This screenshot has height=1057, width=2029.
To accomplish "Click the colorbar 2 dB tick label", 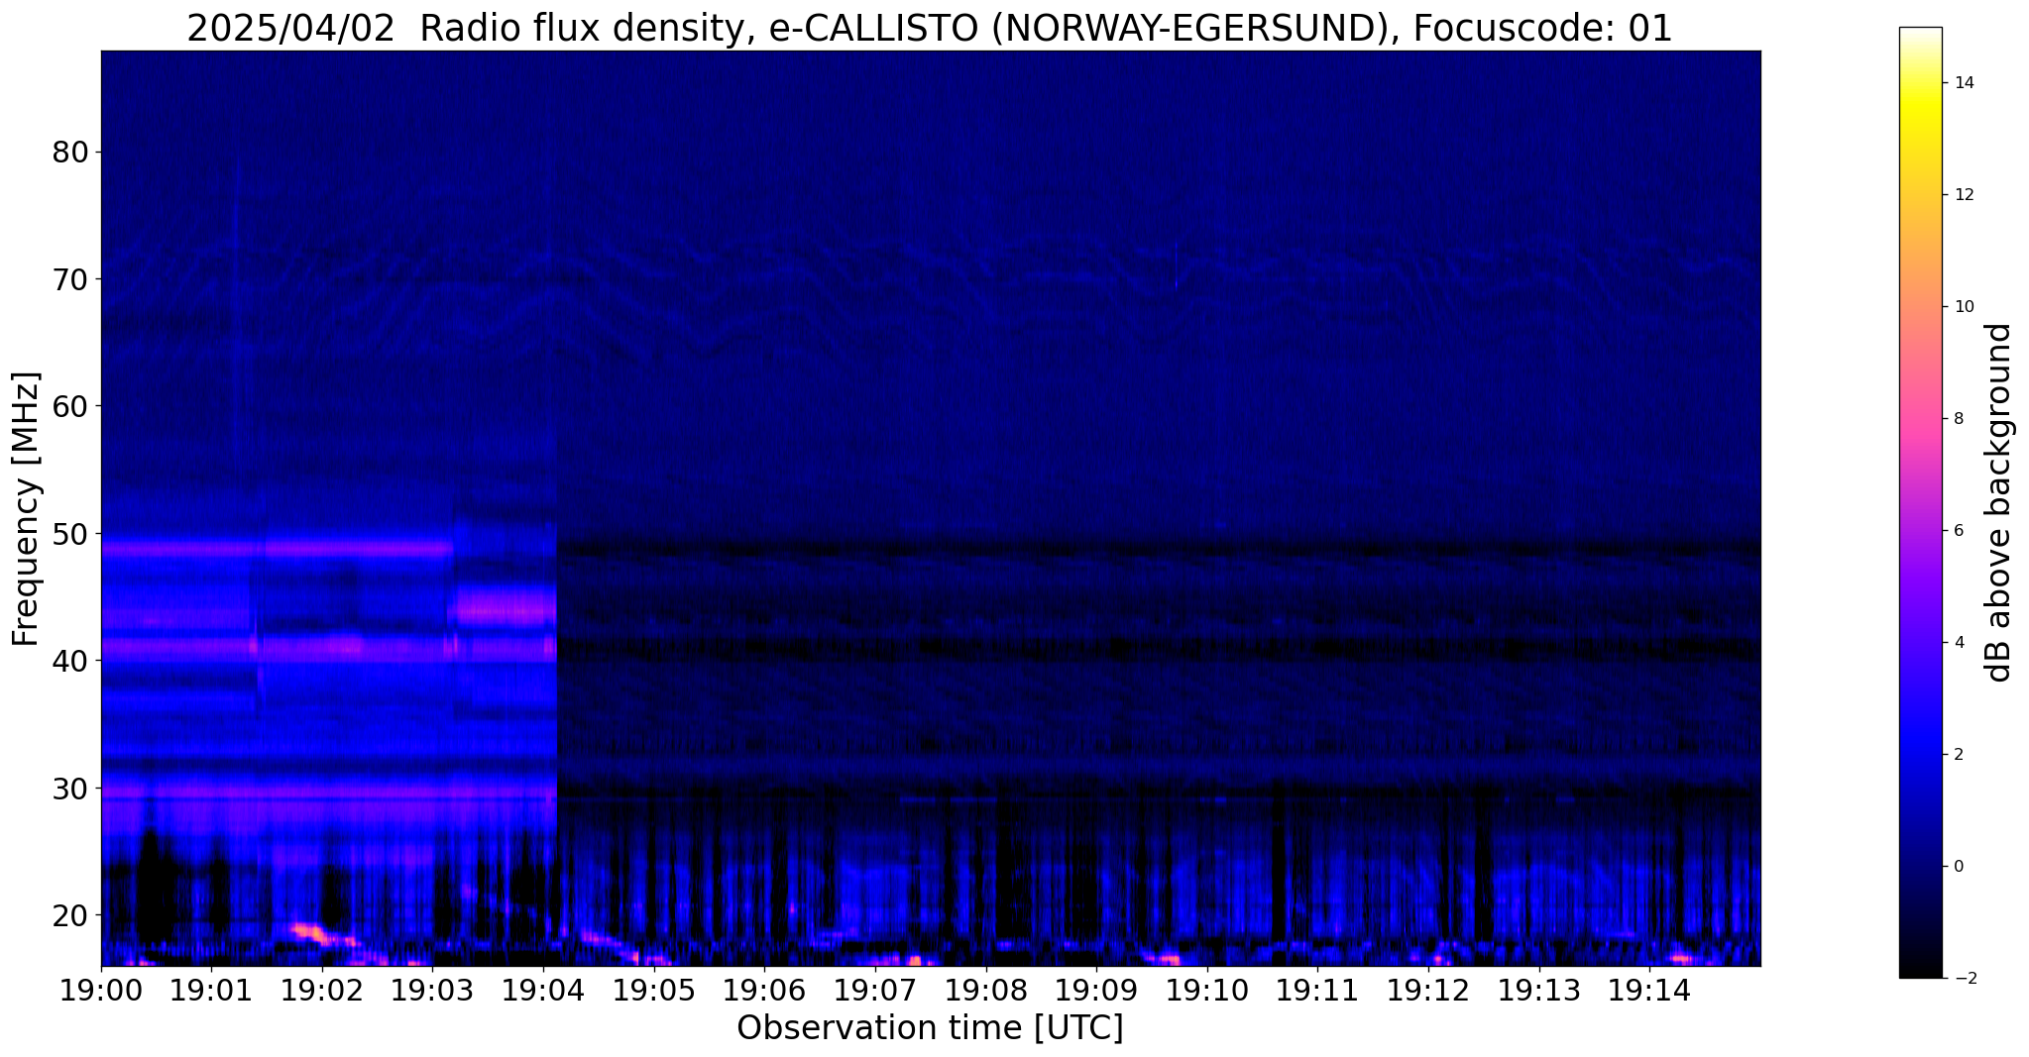I will [x=1958, y=755].
